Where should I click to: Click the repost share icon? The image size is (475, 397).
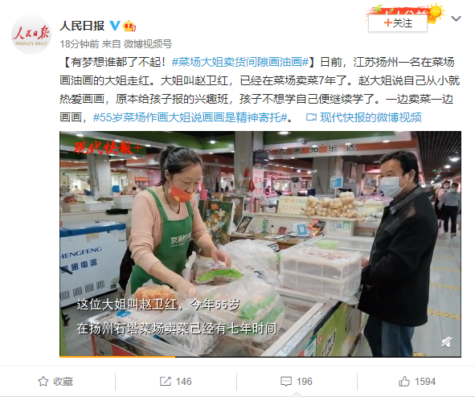tap(166, 381)
